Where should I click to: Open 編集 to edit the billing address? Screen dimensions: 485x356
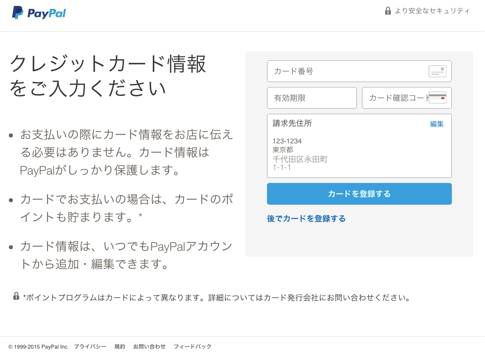click(437, 124)
